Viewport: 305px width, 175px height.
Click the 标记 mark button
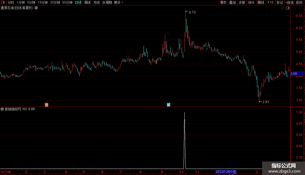coord(280,2)
